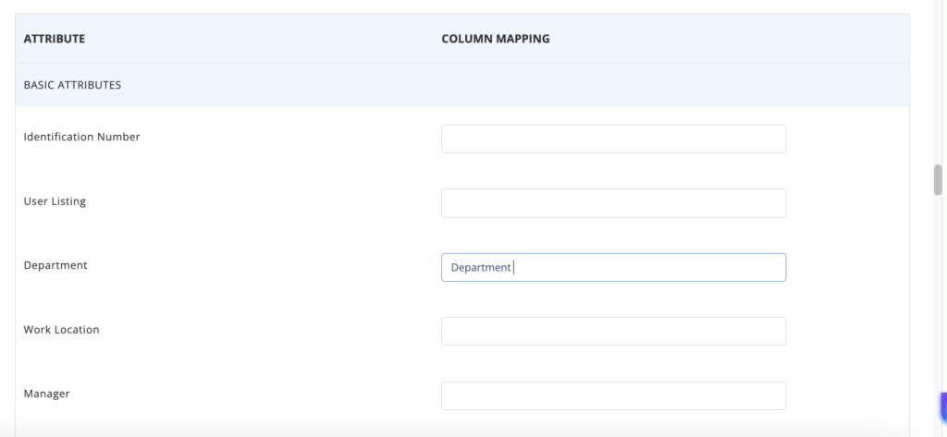Click the Manager column mapping field
Screen dimensions: 947x437
coord(614,395)
